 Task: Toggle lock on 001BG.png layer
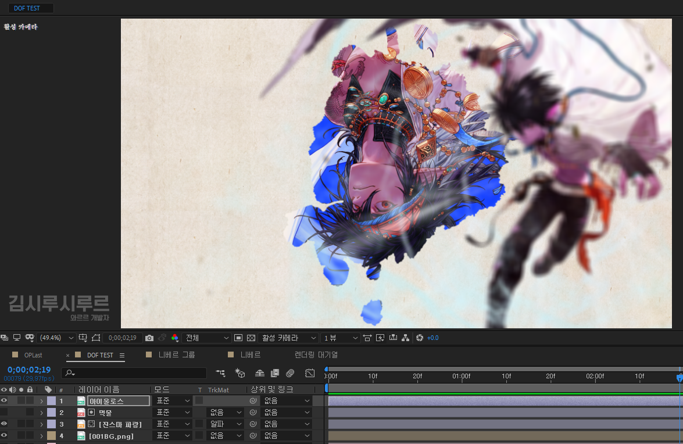pos(30,436)
